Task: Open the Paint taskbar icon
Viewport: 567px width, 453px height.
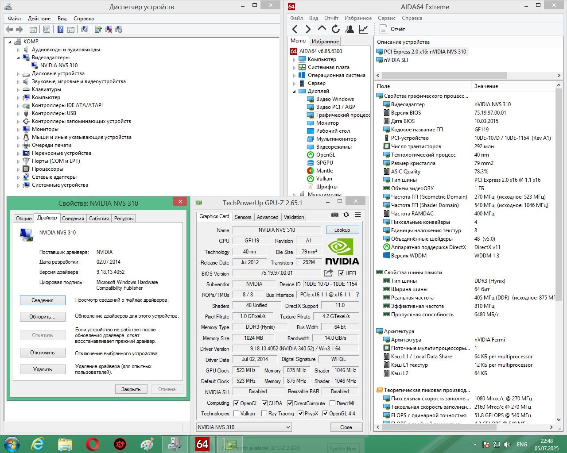Action: tap(147, 444)
